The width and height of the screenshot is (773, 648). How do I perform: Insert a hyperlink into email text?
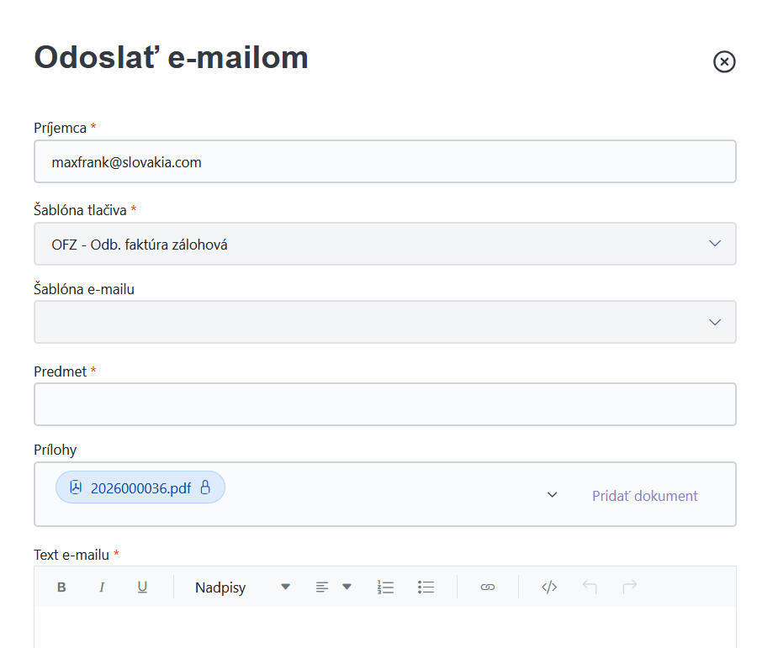[x=488, y=587]
